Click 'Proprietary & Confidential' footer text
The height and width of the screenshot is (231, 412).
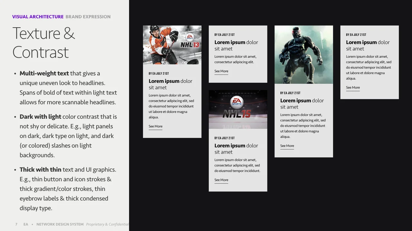pos(107,224)
